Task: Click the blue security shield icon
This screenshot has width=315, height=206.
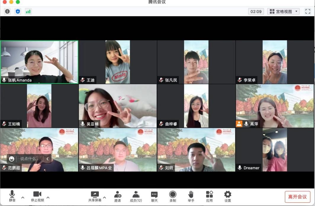Action: click(x=18, y=11)
